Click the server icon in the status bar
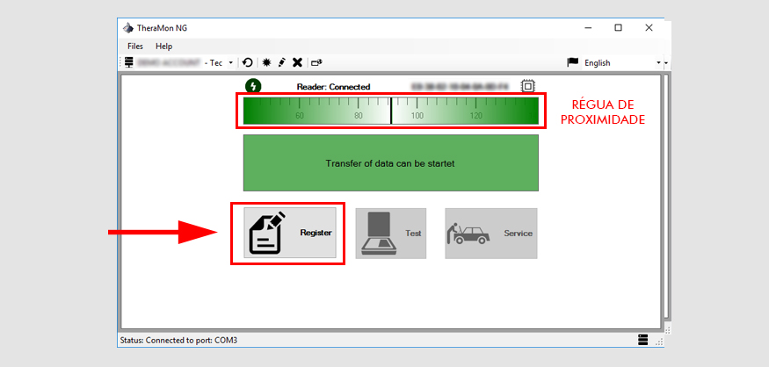This screenshot has width=769, height=367. point(643,340)
